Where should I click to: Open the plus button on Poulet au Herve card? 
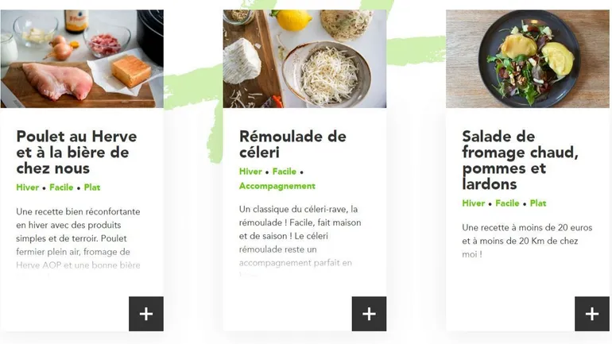(146, 314)
